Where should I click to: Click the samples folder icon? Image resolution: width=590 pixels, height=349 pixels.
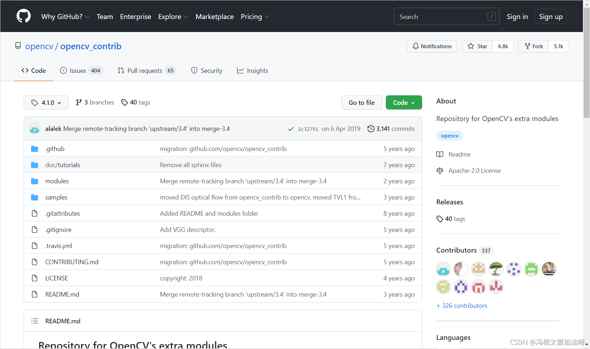[x=35, y=197]
